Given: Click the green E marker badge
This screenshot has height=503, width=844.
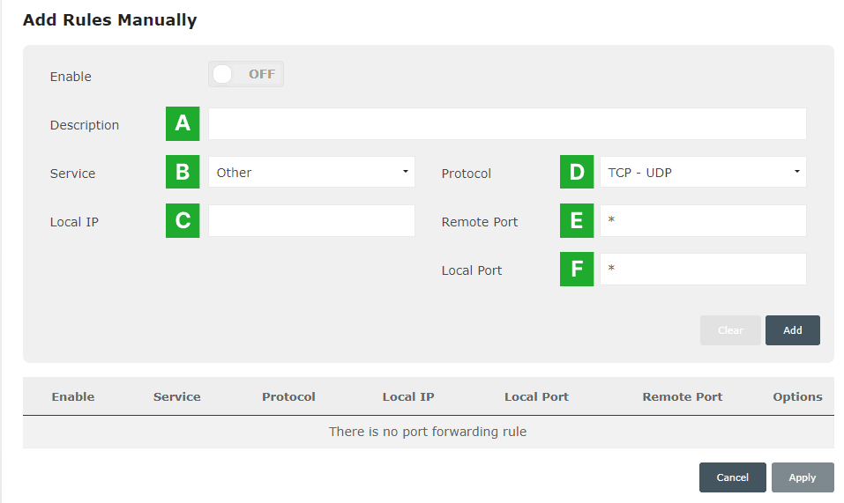Looking at the screenshot, I should point(577,221).
